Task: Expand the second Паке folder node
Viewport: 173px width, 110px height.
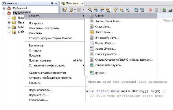Action: 9,22
